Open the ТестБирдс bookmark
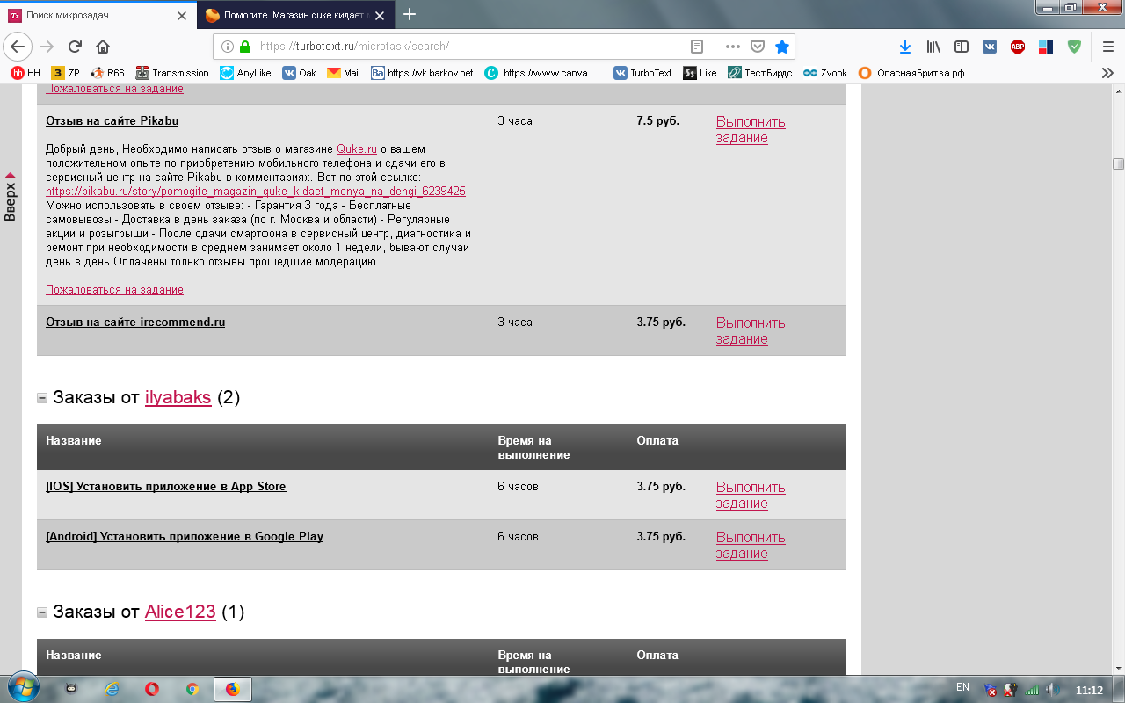Viewport: 1125px width, 703px height. point(760,73)
